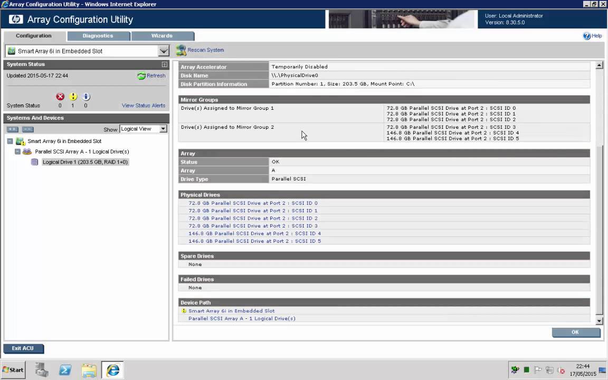Open Windows Explorer folder taskbar icon
Image resolution: width=608 pixels, height=380 pixels.
(x=89, y=370)
